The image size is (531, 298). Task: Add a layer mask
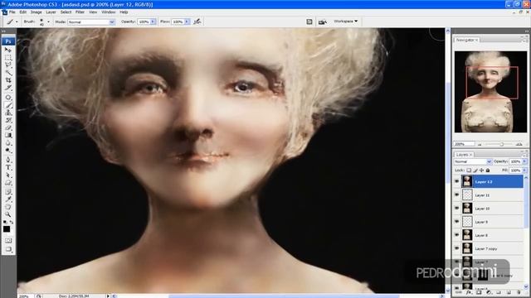point(479,292)
